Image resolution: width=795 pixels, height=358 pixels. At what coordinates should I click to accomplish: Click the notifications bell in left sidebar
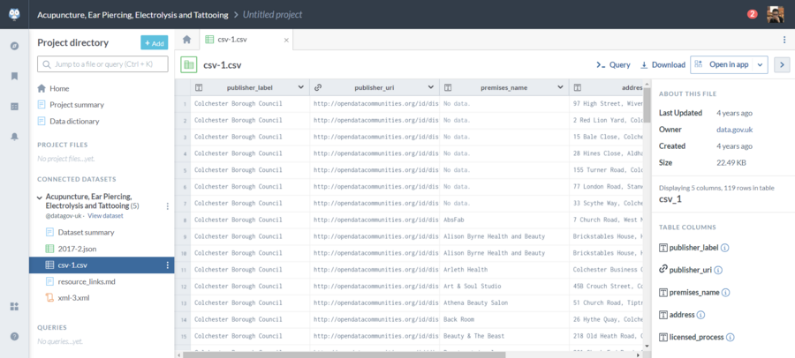[x=14, y=137]
